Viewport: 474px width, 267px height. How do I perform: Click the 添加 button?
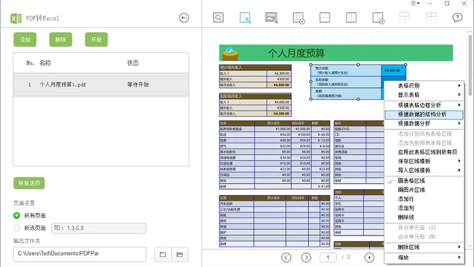point(25,39)
